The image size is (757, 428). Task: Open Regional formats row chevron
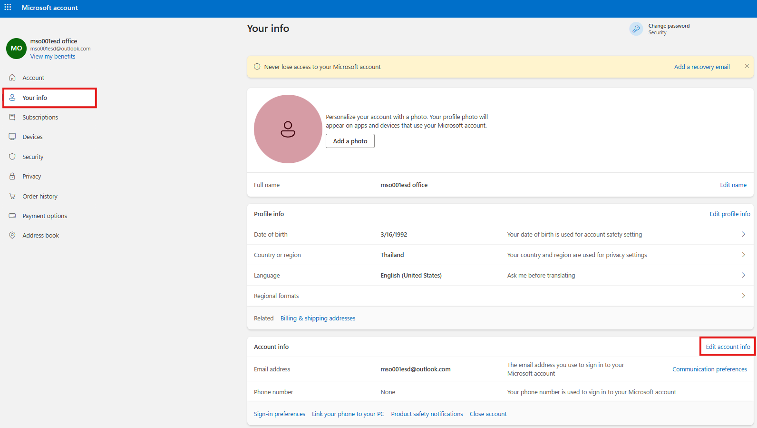coord(743,296)
